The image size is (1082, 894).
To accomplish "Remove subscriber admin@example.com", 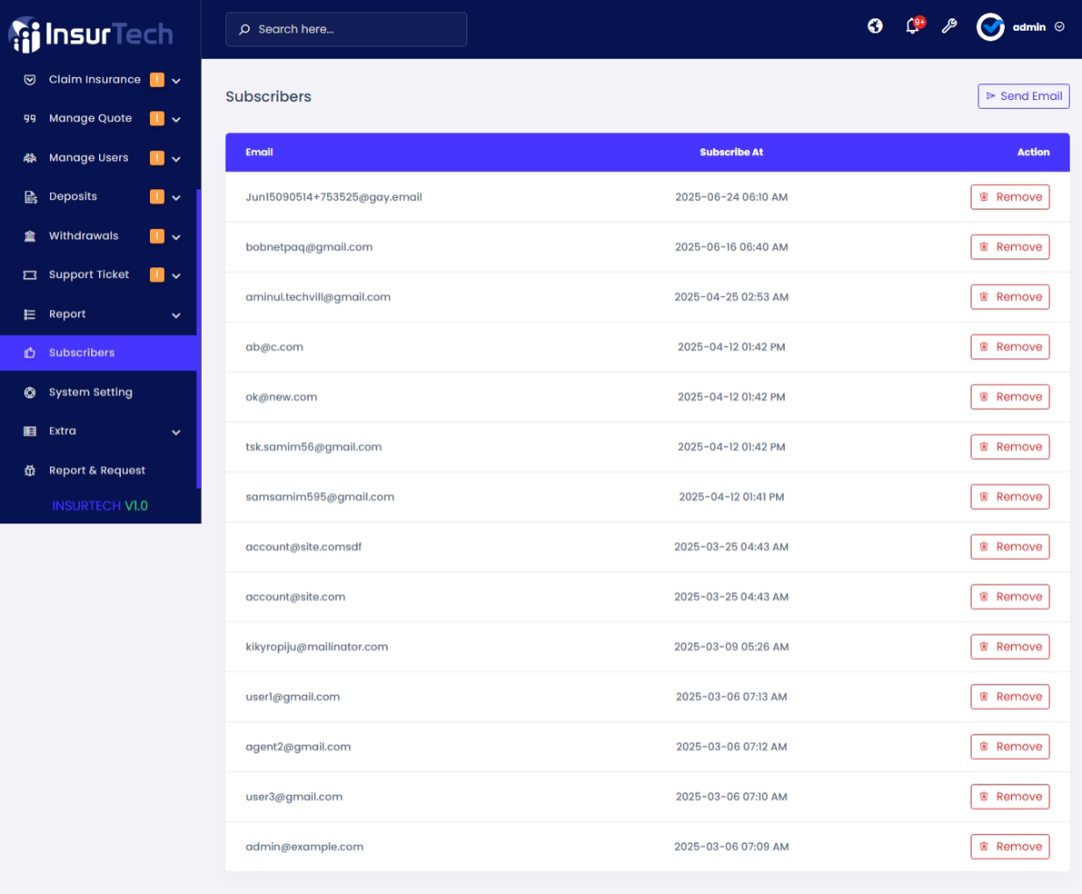I will [1009, 847].
